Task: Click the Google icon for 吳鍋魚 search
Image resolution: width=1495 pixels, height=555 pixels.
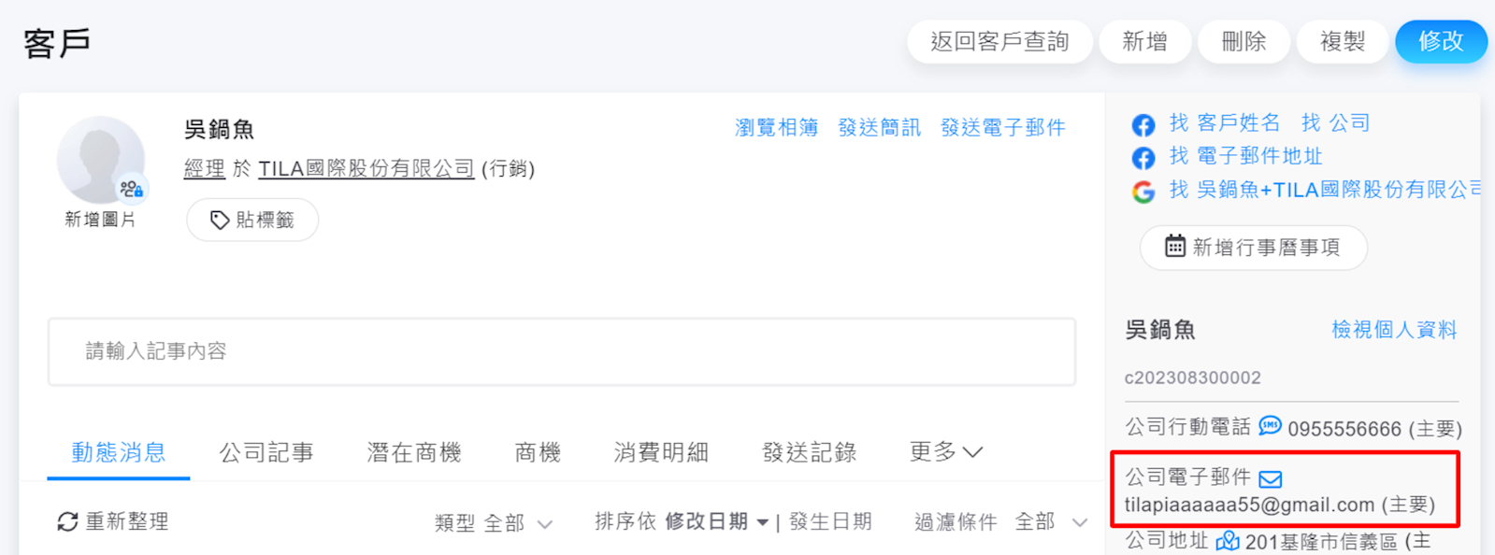Action: click(1143, 192)
